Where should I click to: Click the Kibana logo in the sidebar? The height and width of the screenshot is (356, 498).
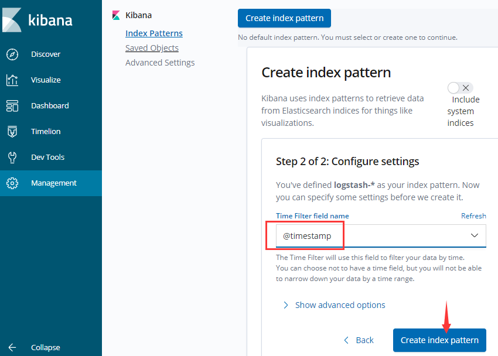(12, 20)
